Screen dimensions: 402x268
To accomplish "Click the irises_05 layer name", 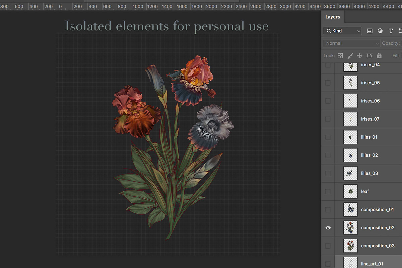I will tap(371, 83).
